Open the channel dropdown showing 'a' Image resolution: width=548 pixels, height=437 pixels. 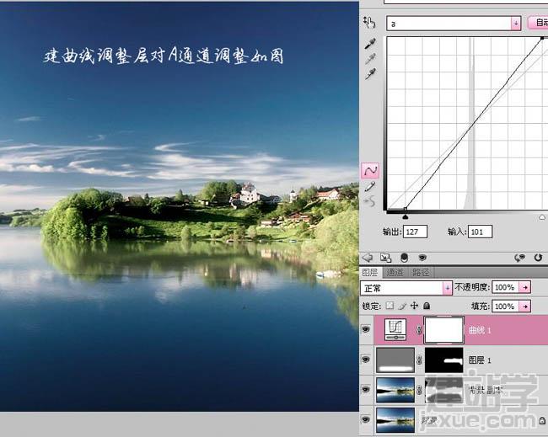coord(454,24)
